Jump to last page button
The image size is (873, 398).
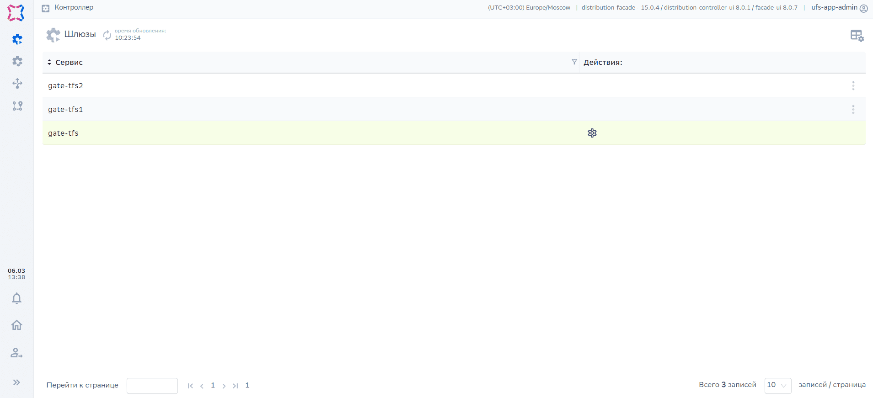point(235,386)
